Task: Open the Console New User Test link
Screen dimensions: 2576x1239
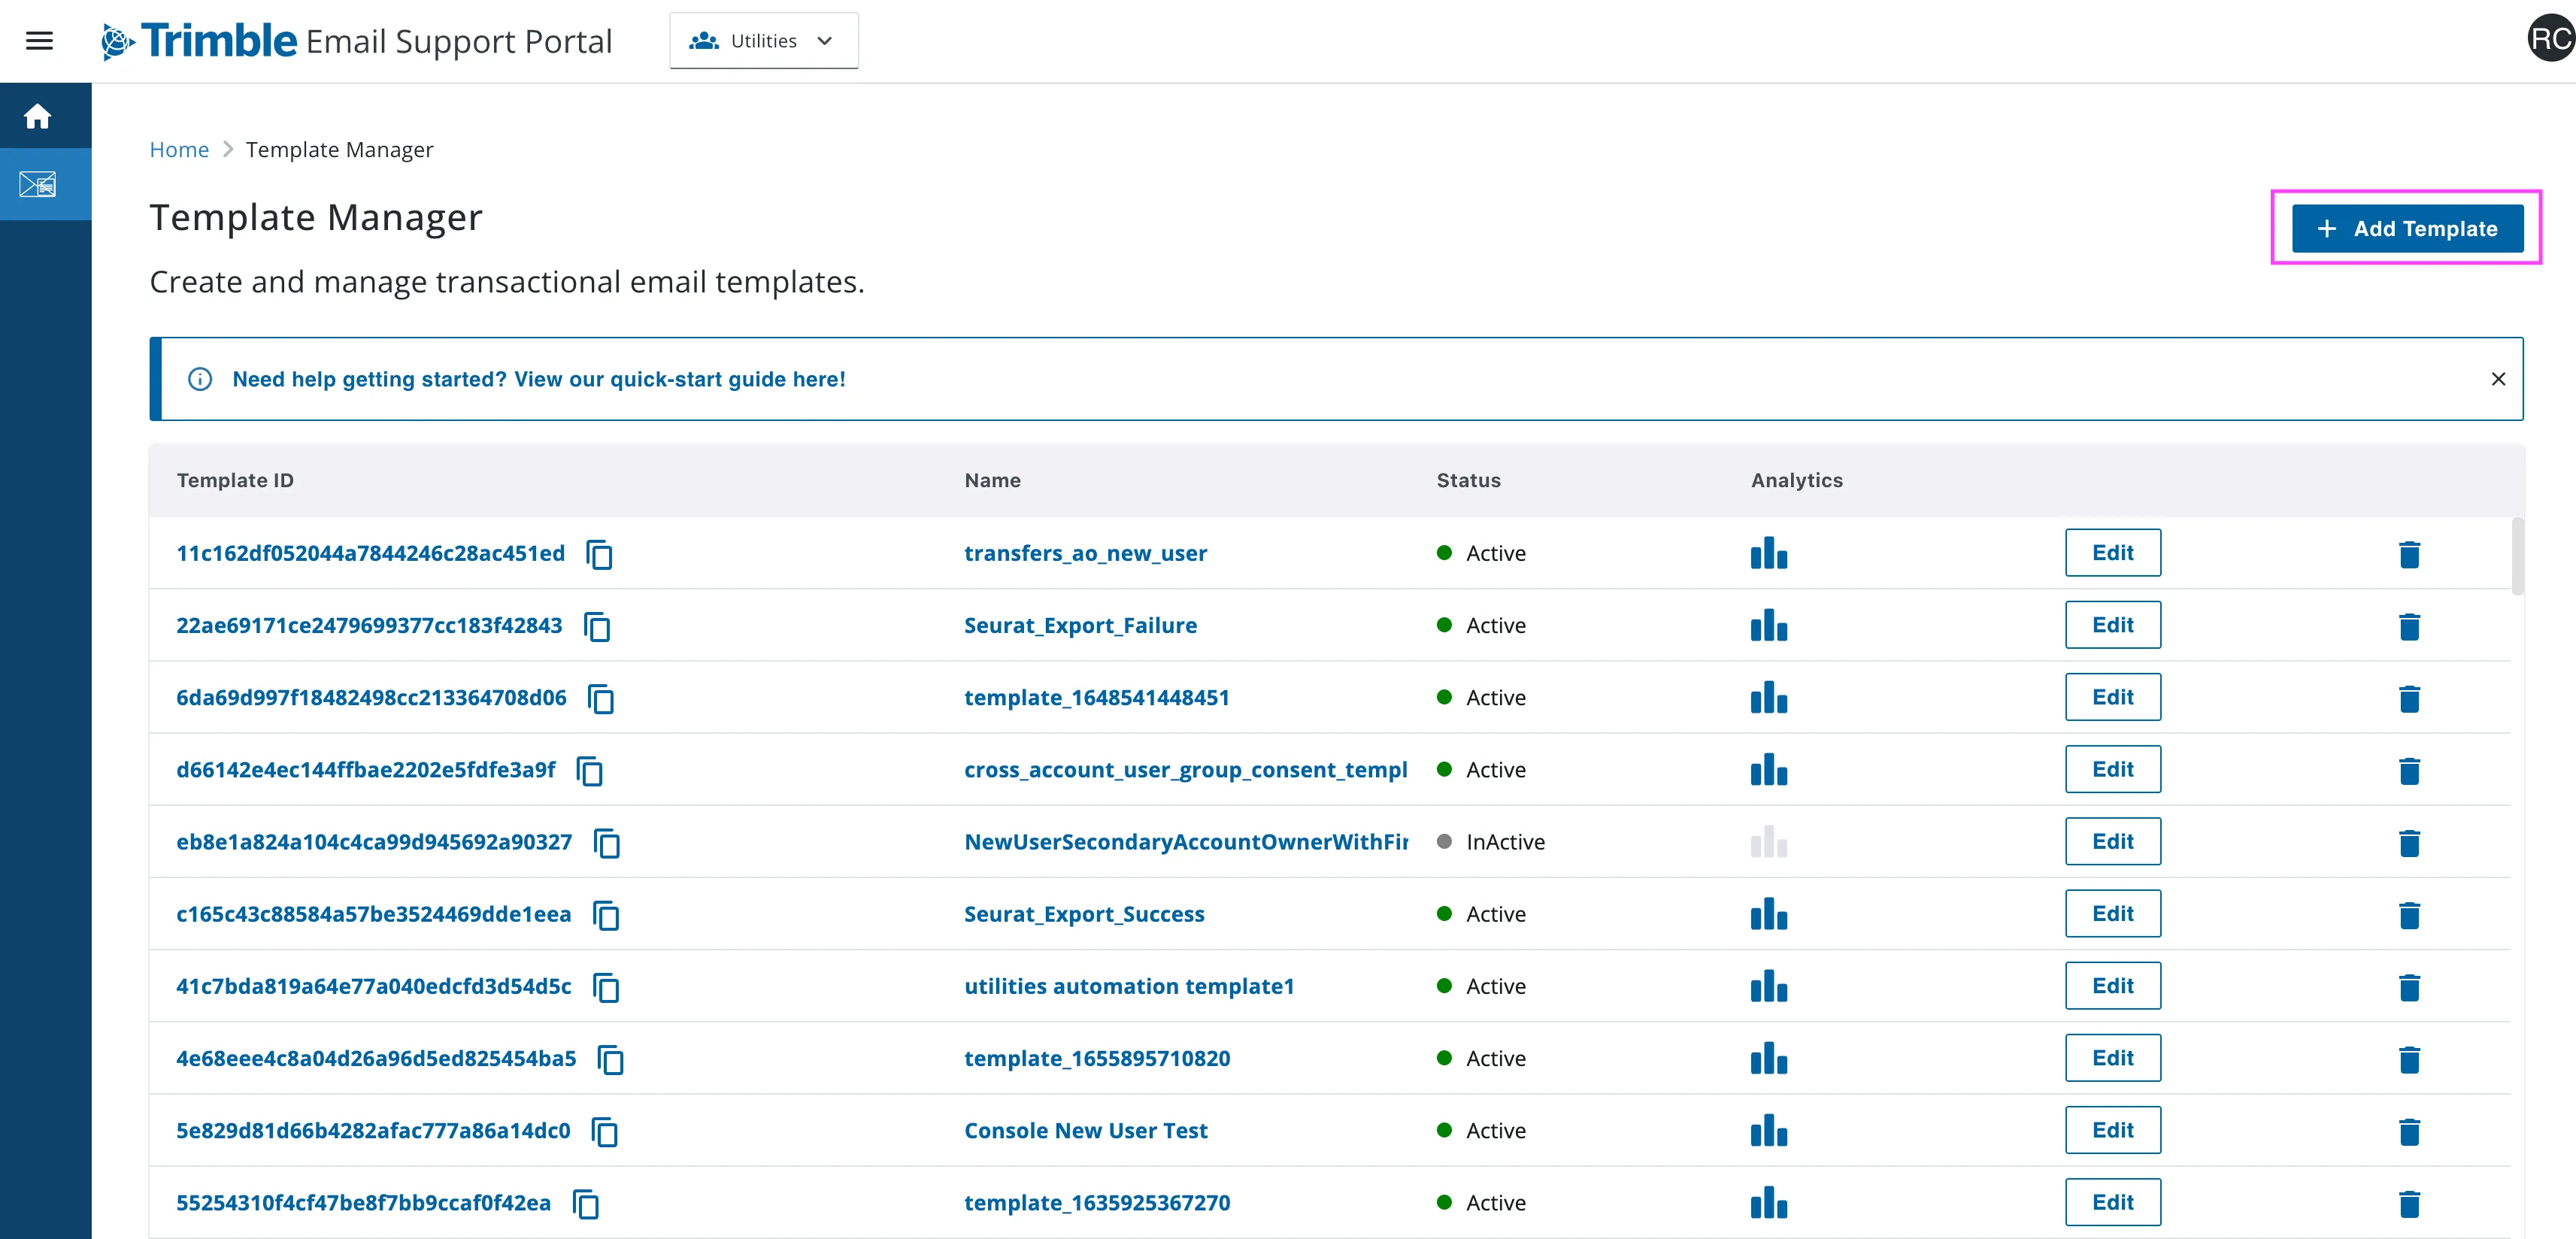Action: tap(1086, 1130)
